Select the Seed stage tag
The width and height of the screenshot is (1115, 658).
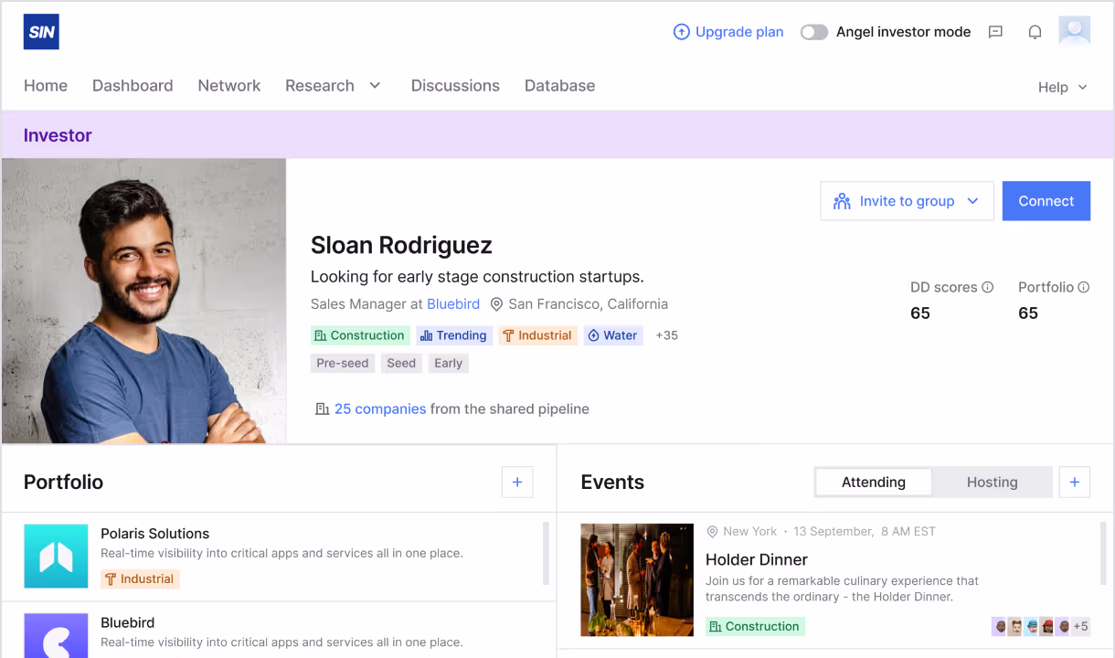[x=401, y=363]
